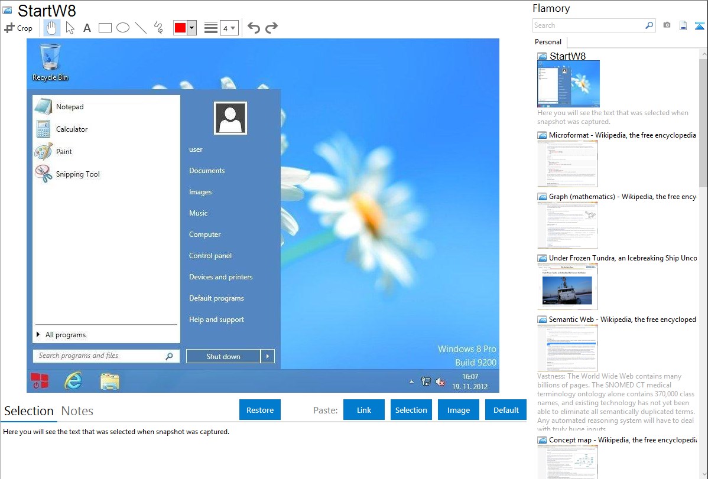708x479 pixels.
Task: Open Computer from the start menu
Action: (205, 234)
